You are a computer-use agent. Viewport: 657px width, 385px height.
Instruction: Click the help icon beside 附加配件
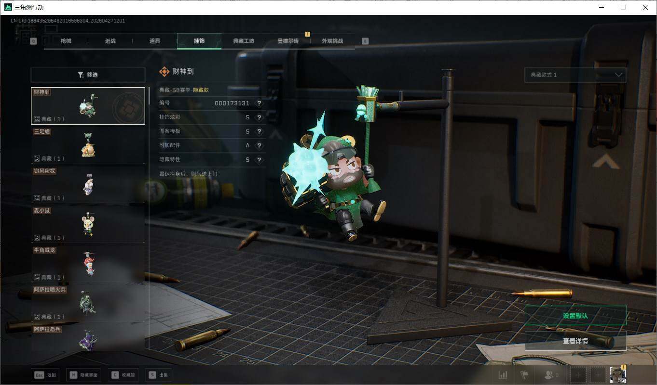click(x=259, y=146)
